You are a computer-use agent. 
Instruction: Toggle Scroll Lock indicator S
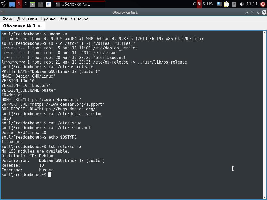pos(204,4)
